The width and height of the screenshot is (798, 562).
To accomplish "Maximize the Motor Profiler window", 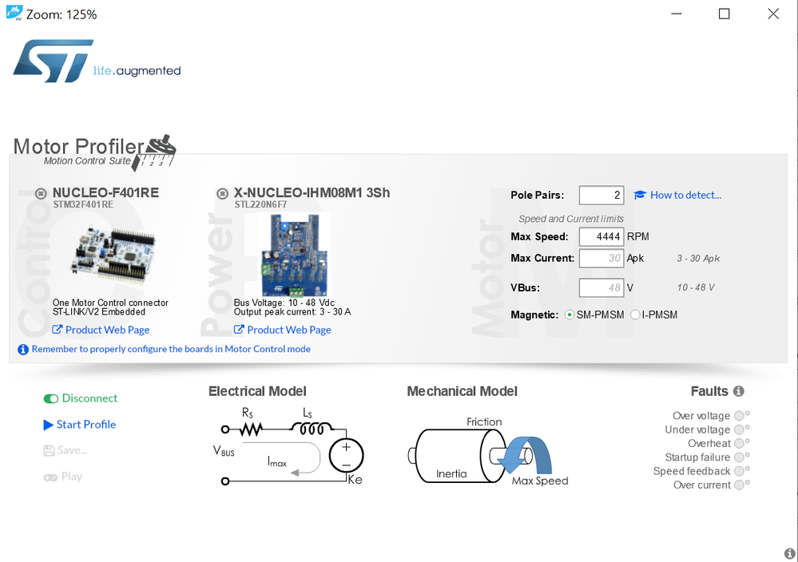I will (725, 14).
